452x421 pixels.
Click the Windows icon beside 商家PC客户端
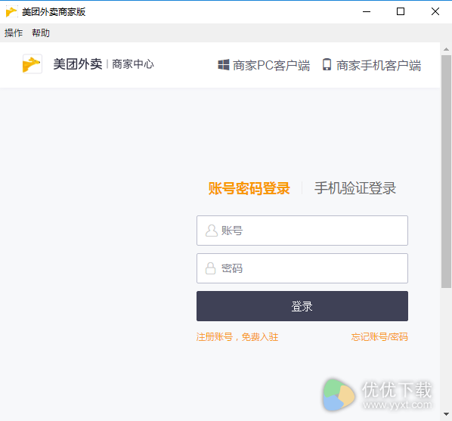tap(224, 64)
